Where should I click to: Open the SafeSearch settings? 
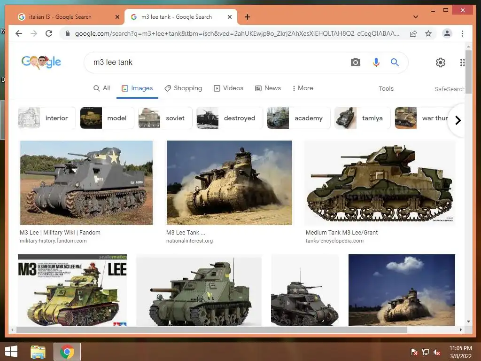tap(449, 89)
